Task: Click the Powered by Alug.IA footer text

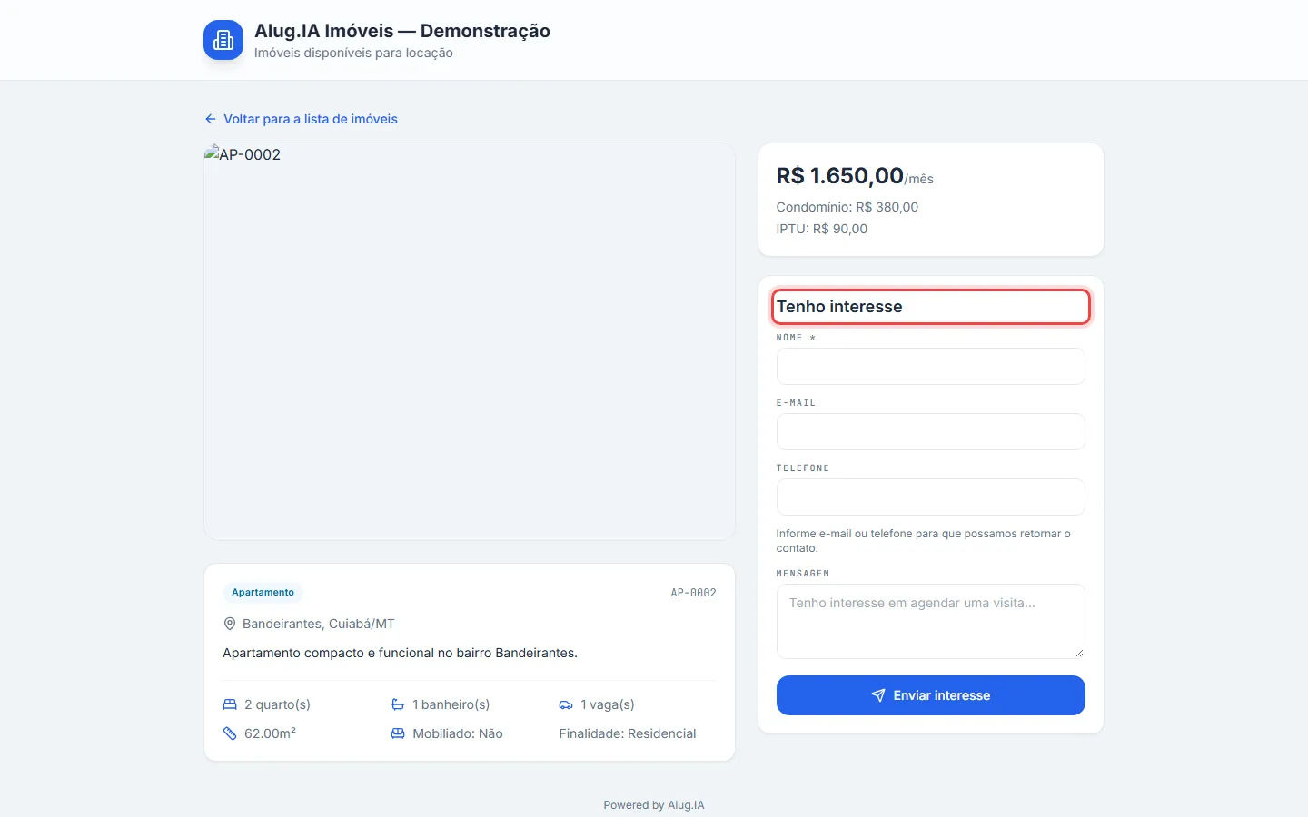Action: pyautogui.click(x=654, y=805)
